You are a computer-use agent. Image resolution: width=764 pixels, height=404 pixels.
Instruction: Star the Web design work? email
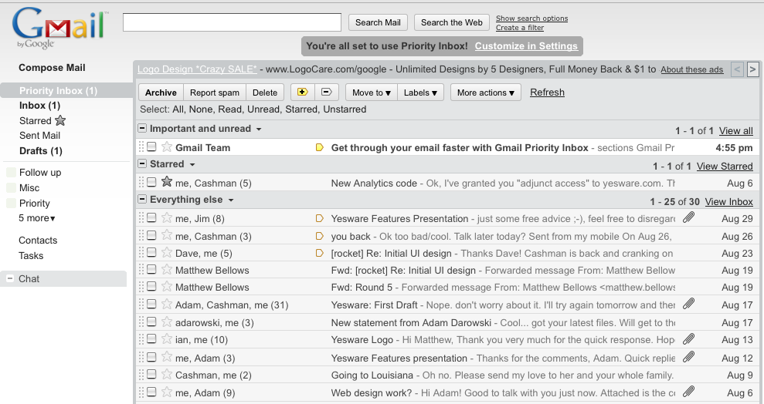pos(167,392)
